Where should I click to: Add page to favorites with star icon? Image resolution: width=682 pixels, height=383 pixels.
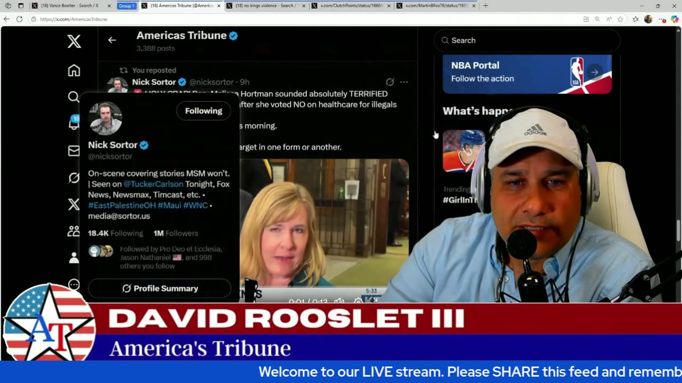[x=620, y=19]
